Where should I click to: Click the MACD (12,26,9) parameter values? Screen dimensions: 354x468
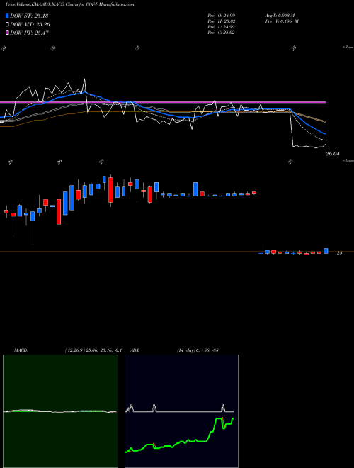[x=93, y=350]
